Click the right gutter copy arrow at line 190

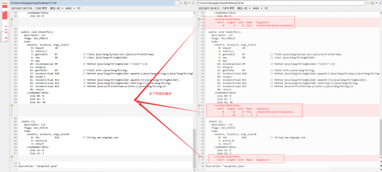tap(199, 156)
